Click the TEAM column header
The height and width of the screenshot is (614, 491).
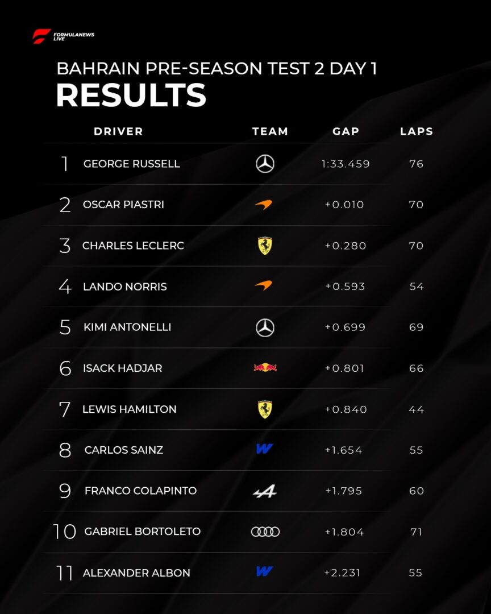[x=270, y=131]
